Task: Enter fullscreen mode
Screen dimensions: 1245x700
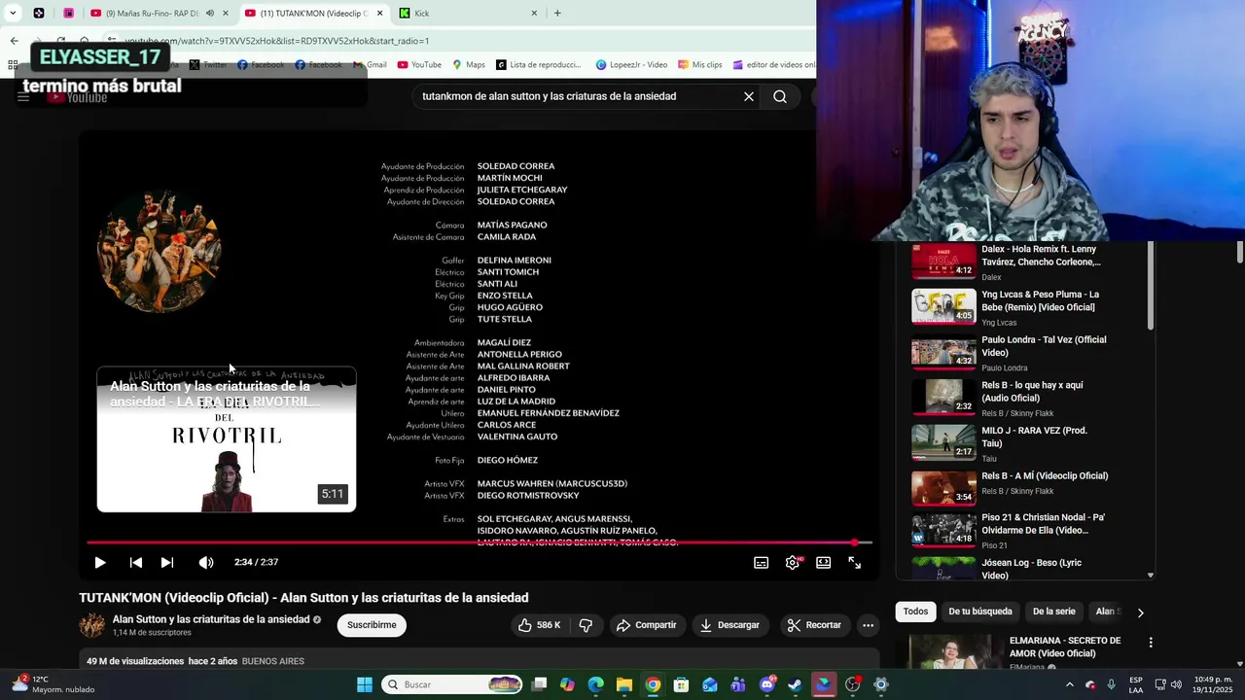Action: click(x=855, y=562)
